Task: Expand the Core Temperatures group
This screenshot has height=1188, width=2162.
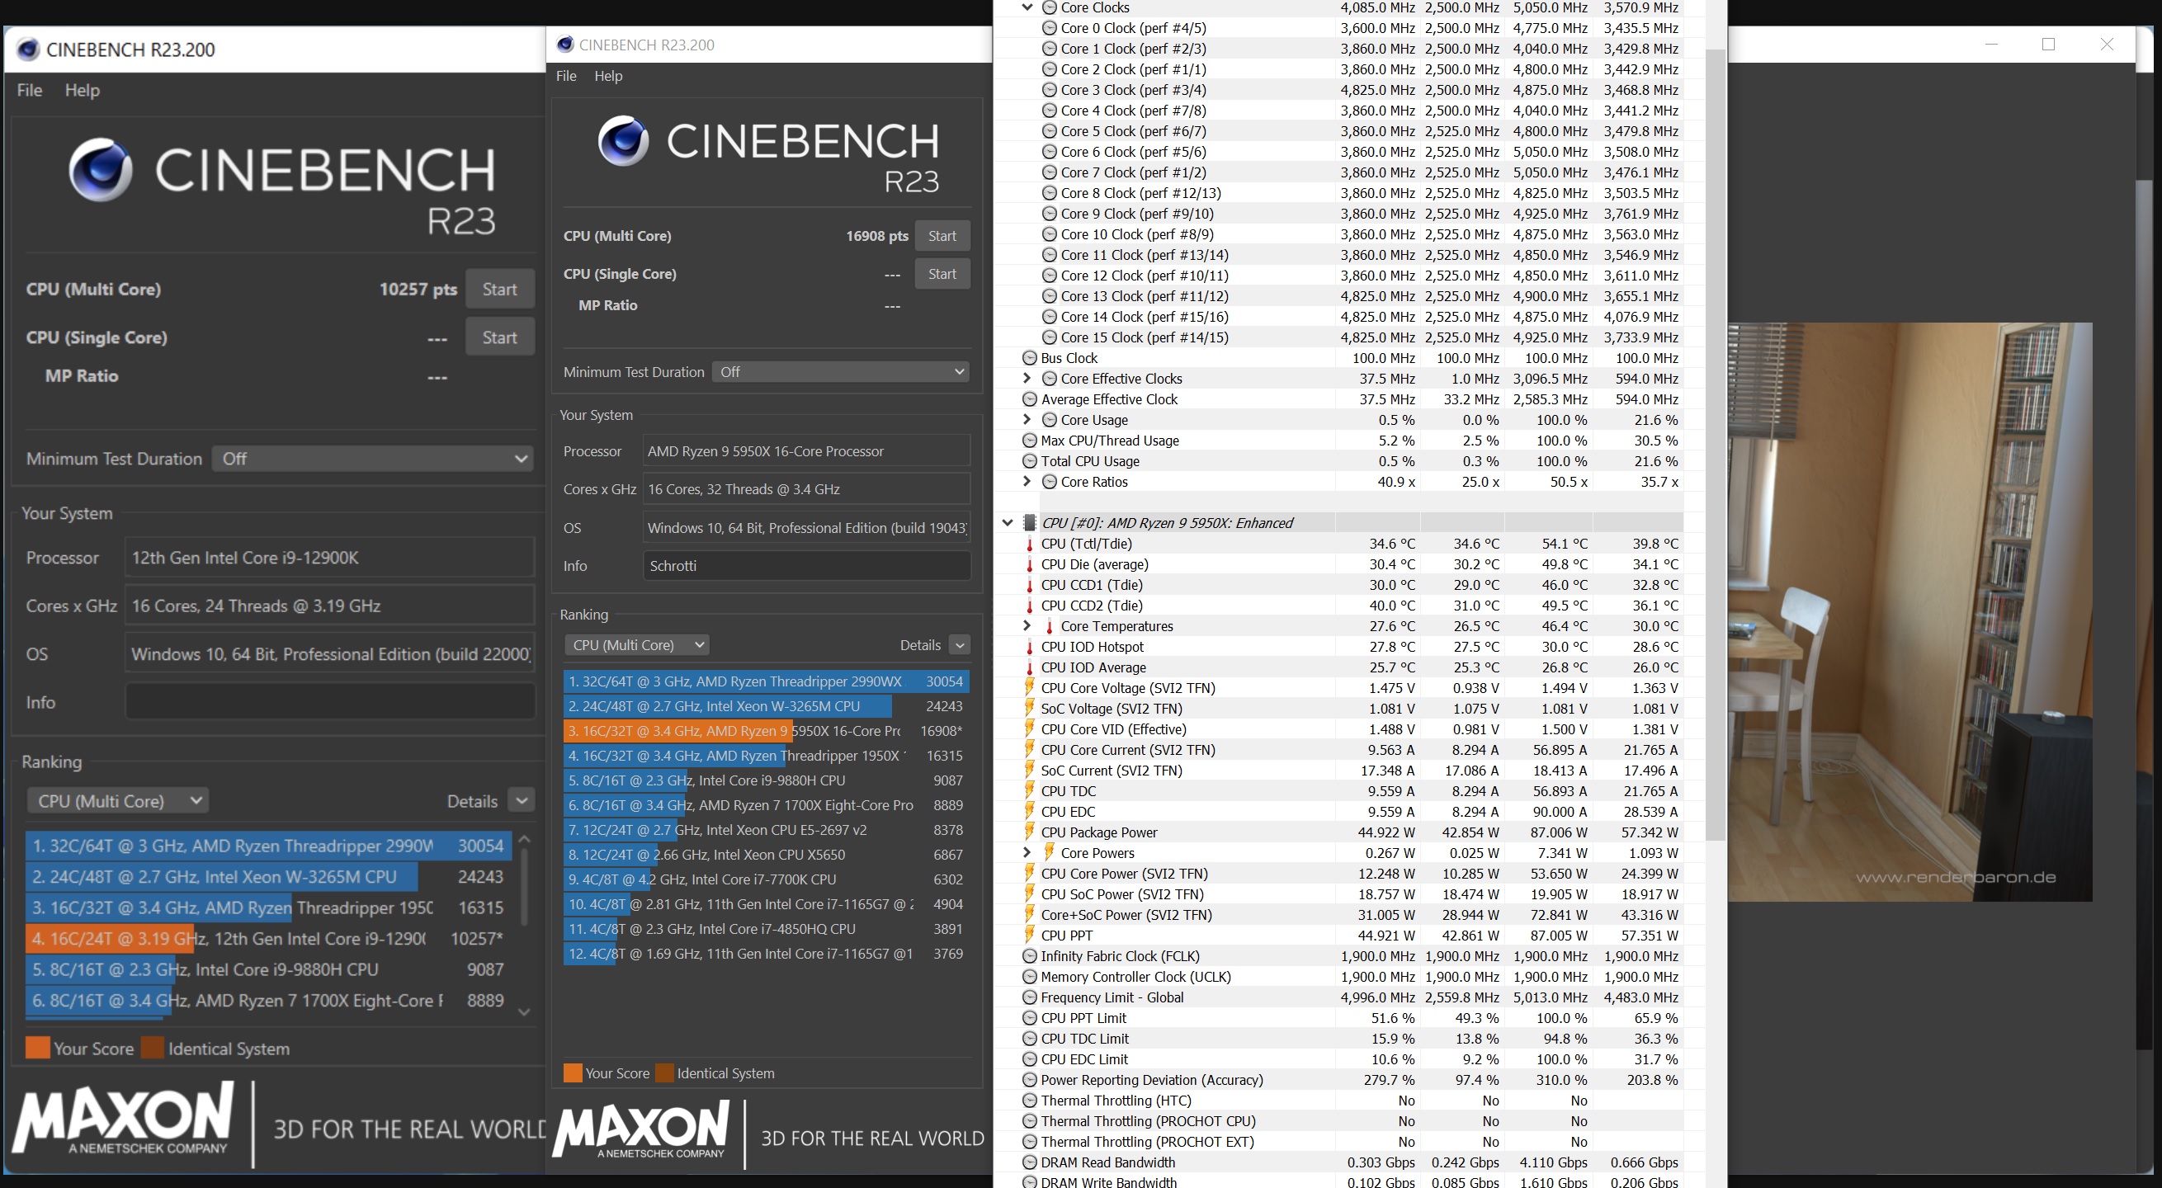Action: (1027, 626)
